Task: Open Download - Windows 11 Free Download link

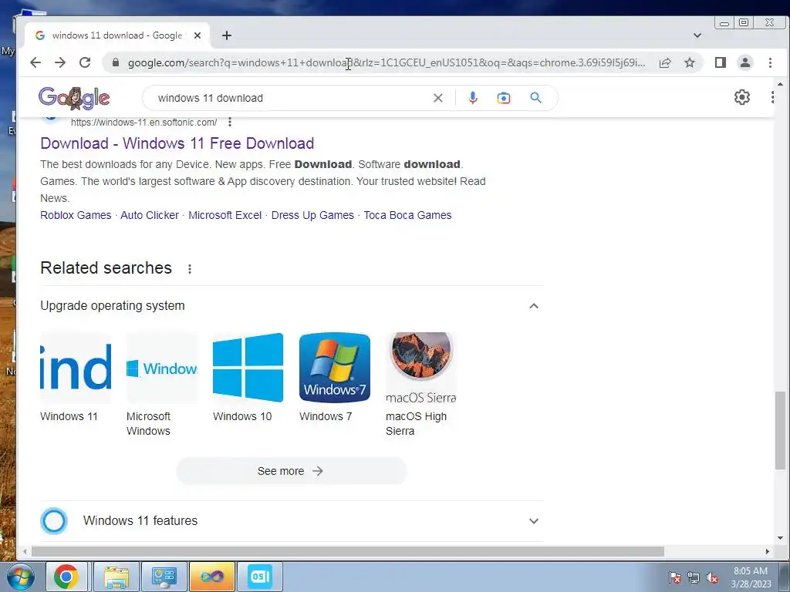Action: coord(177,143)
